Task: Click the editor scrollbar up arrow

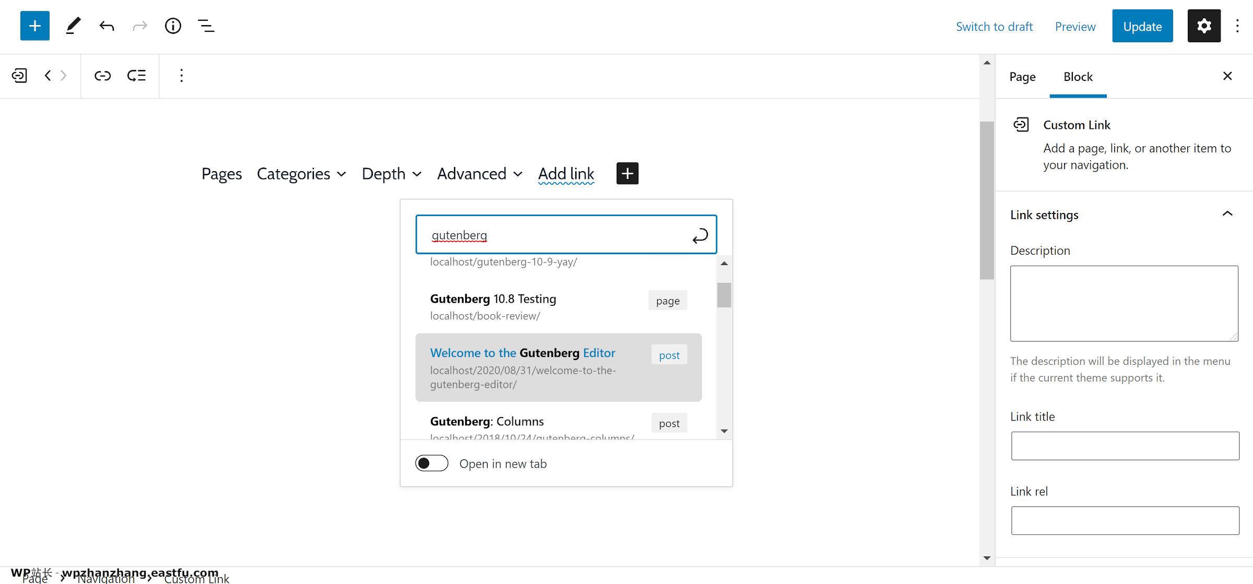Action: tap(987, 63)
